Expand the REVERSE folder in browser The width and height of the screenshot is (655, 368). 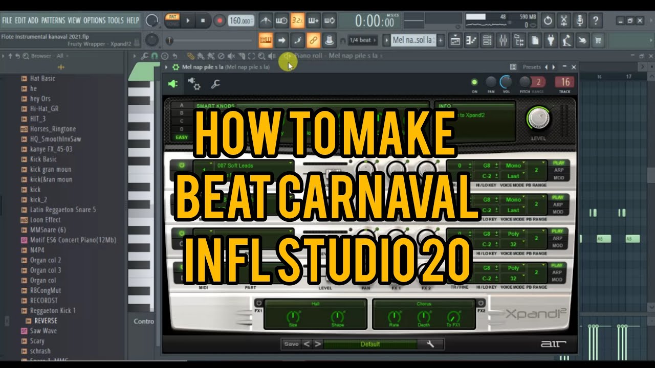(40, 320)
